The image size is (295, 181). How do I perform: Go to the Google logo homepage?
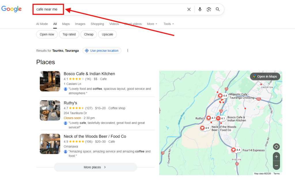pyautogui.click(x=12, y=9)
